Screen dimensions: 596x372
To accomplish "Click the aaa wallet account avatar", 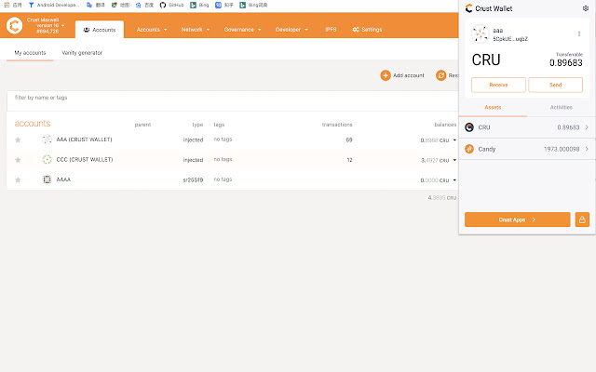I will coord(481,34).
